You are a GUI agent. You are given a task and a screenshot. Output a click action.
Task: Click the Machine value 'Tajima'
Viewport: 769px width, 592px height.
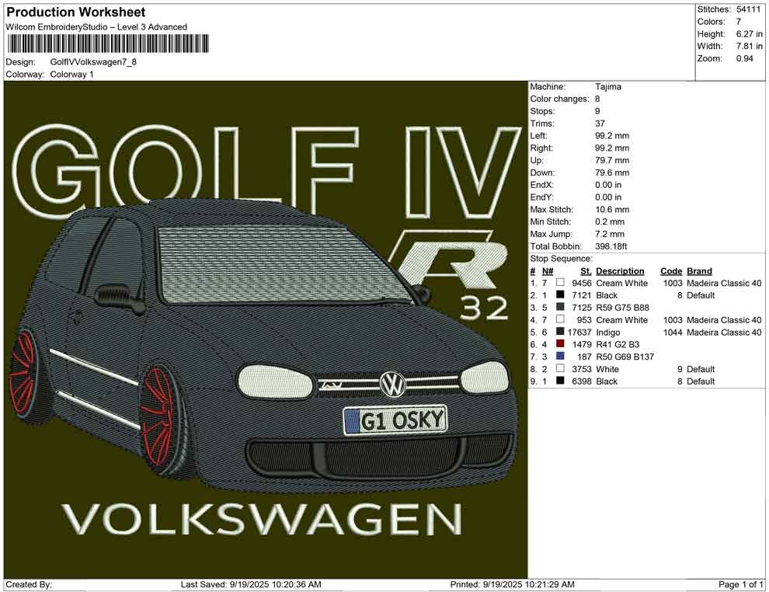[x=608, y=86]
